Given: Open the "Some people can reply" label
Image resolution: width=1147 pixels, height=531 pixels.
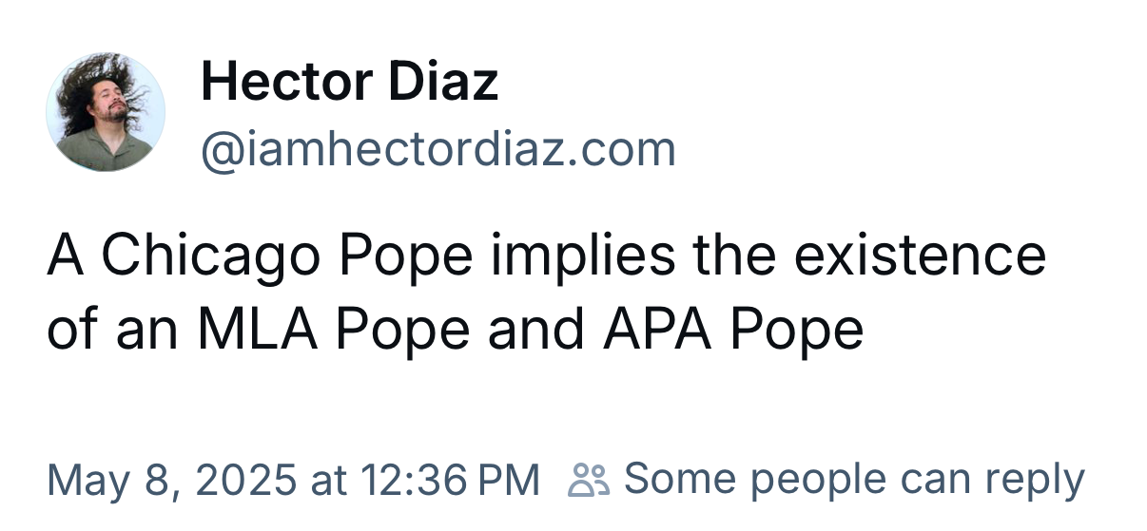Looking at the screenshot, I should click(x=853, y=480).
